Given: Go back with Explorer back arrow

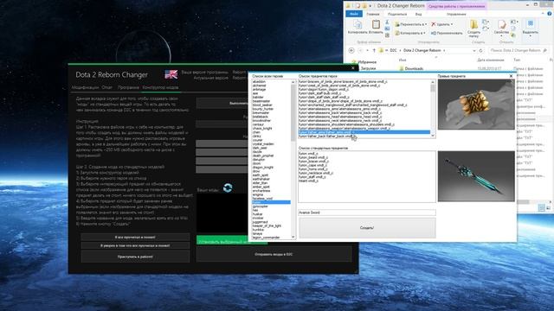Looking at the screenshot, I should [351, 50].
